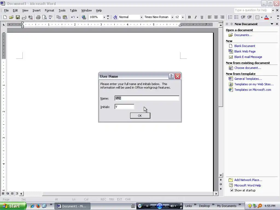Open the Zoom 100% dropdown
The image size is (280, 210).
[x=104, y=17]
